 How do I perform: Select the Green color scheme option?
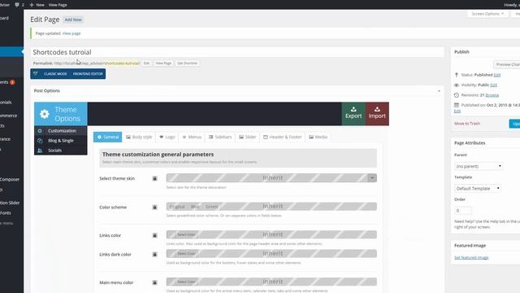211,207
